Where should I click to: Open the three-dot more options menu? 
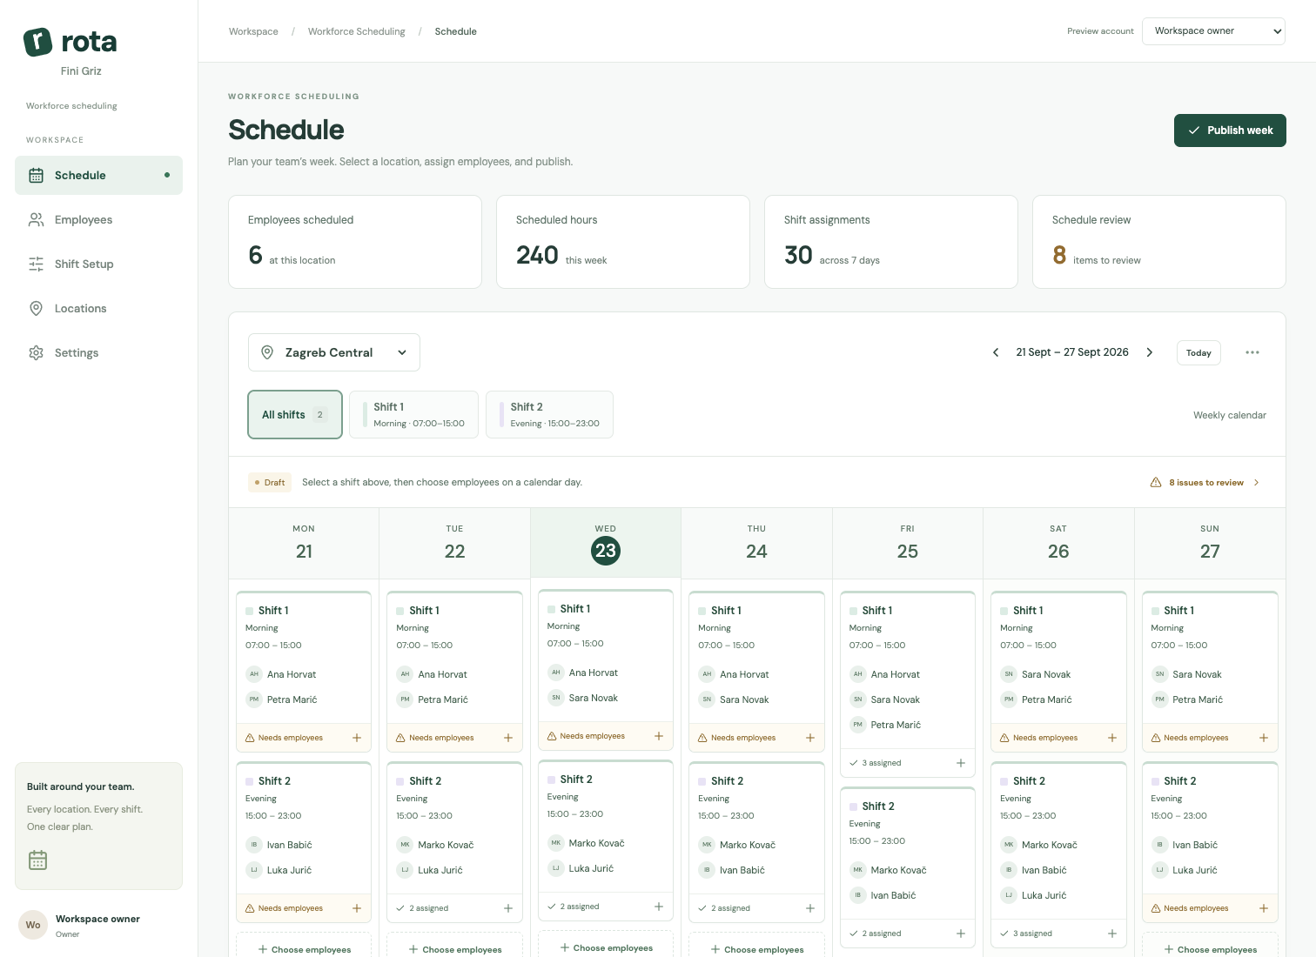click(x=1252, y=352)
